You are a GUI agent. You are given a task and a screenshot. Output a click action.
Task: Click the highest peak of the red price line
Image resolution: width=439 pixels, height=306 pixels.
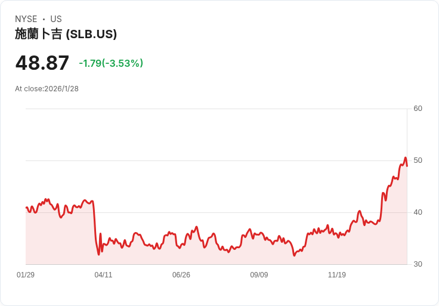405,158
